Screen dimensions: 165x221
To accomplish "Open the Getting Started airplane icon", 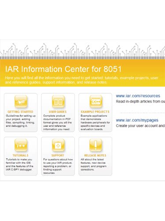I will [x=21, y=102].
